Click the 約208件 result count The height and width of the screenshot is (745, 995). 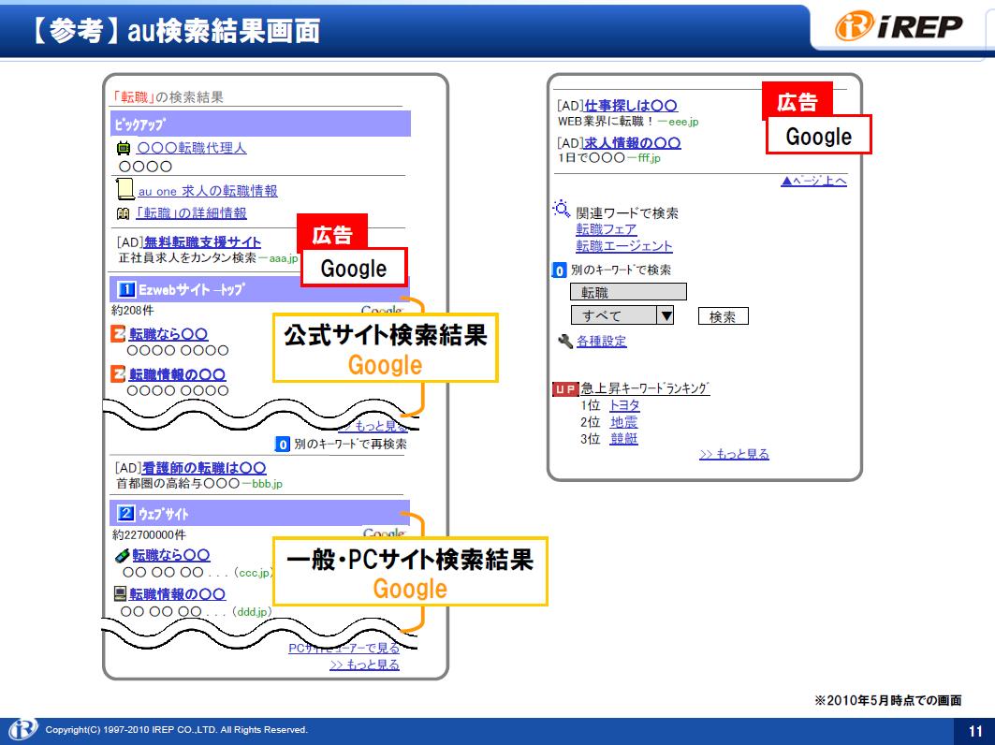[x=133, y=311]
